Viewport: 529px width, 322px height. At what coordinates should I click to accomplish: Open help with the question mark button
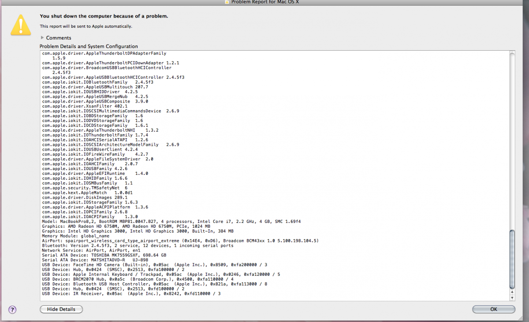12,309
